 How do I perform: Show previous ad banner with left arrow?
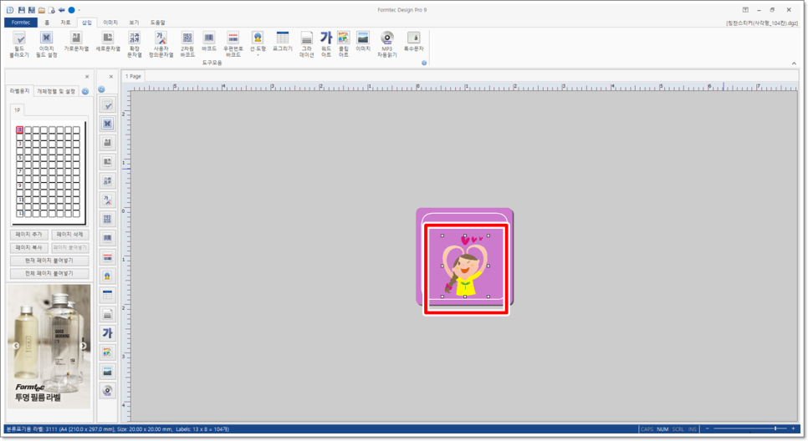[x=16, y=346]
